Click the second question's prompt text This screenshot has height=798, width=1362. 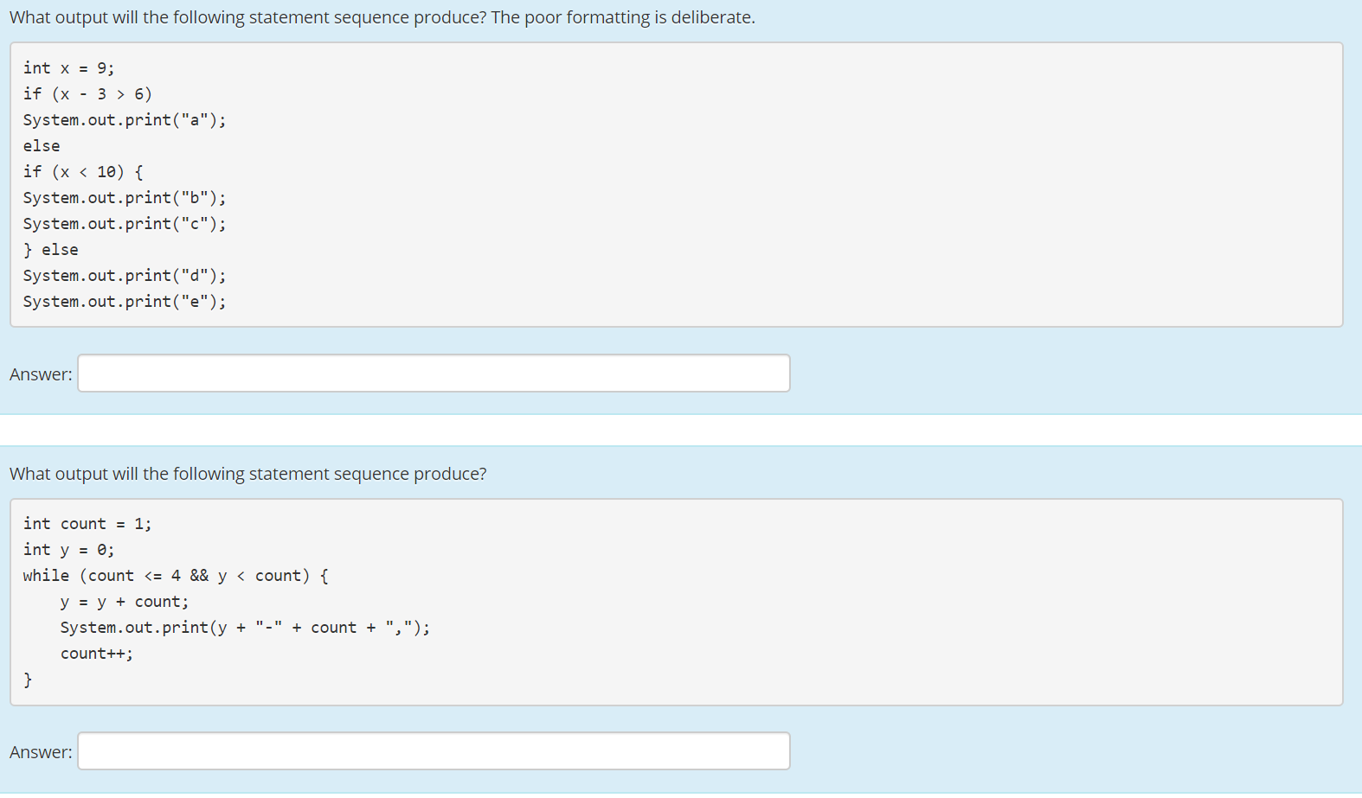248,474
